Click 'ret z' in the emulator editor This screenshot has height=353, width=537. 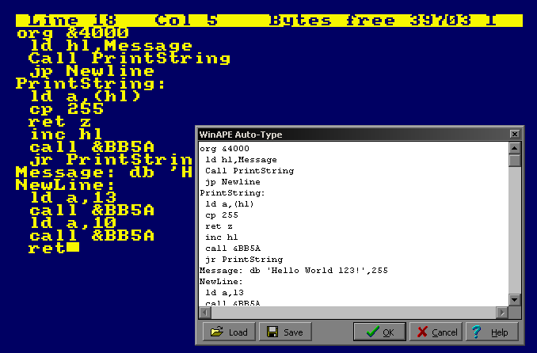pos(60,122)
